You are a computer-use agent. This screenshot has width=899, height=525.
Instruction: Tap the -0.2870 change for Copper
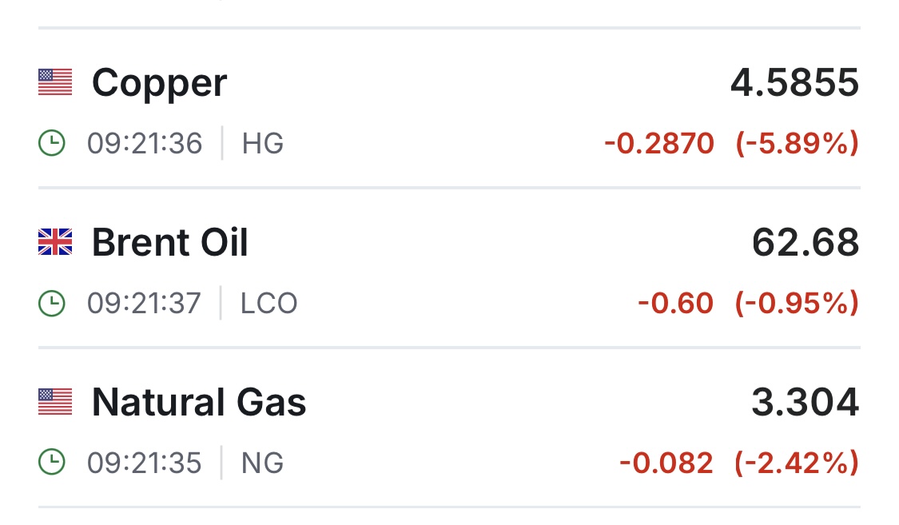tap(659, 143)
